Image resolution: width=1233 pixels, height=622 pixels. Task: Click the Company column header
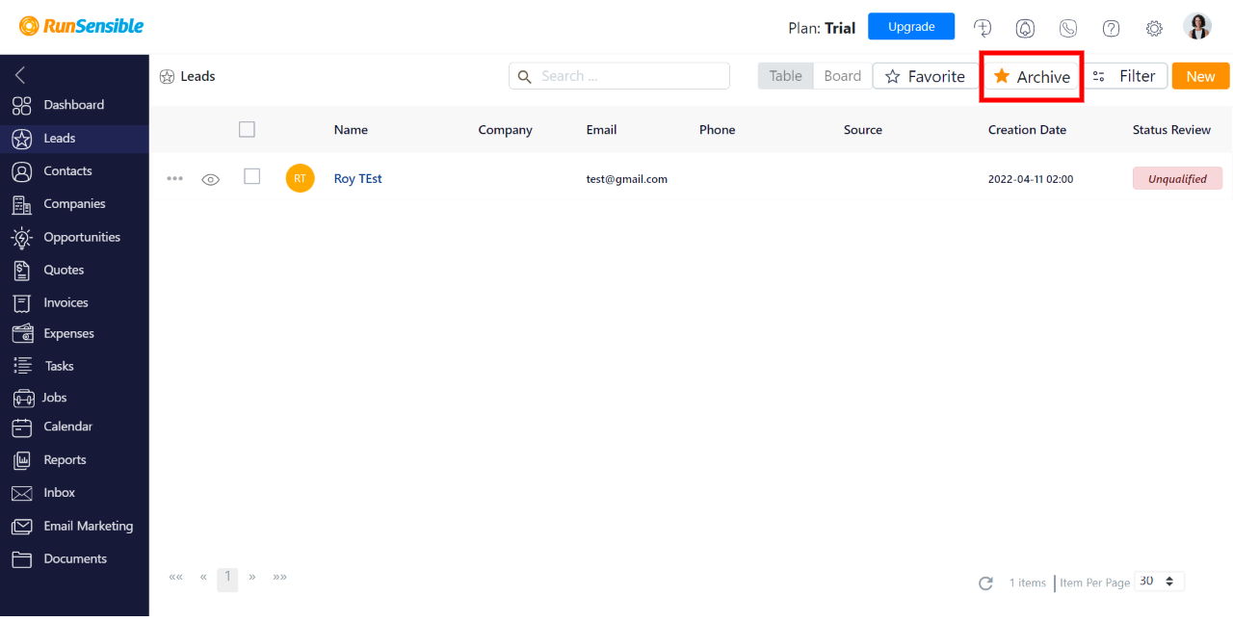pos(505,130)
